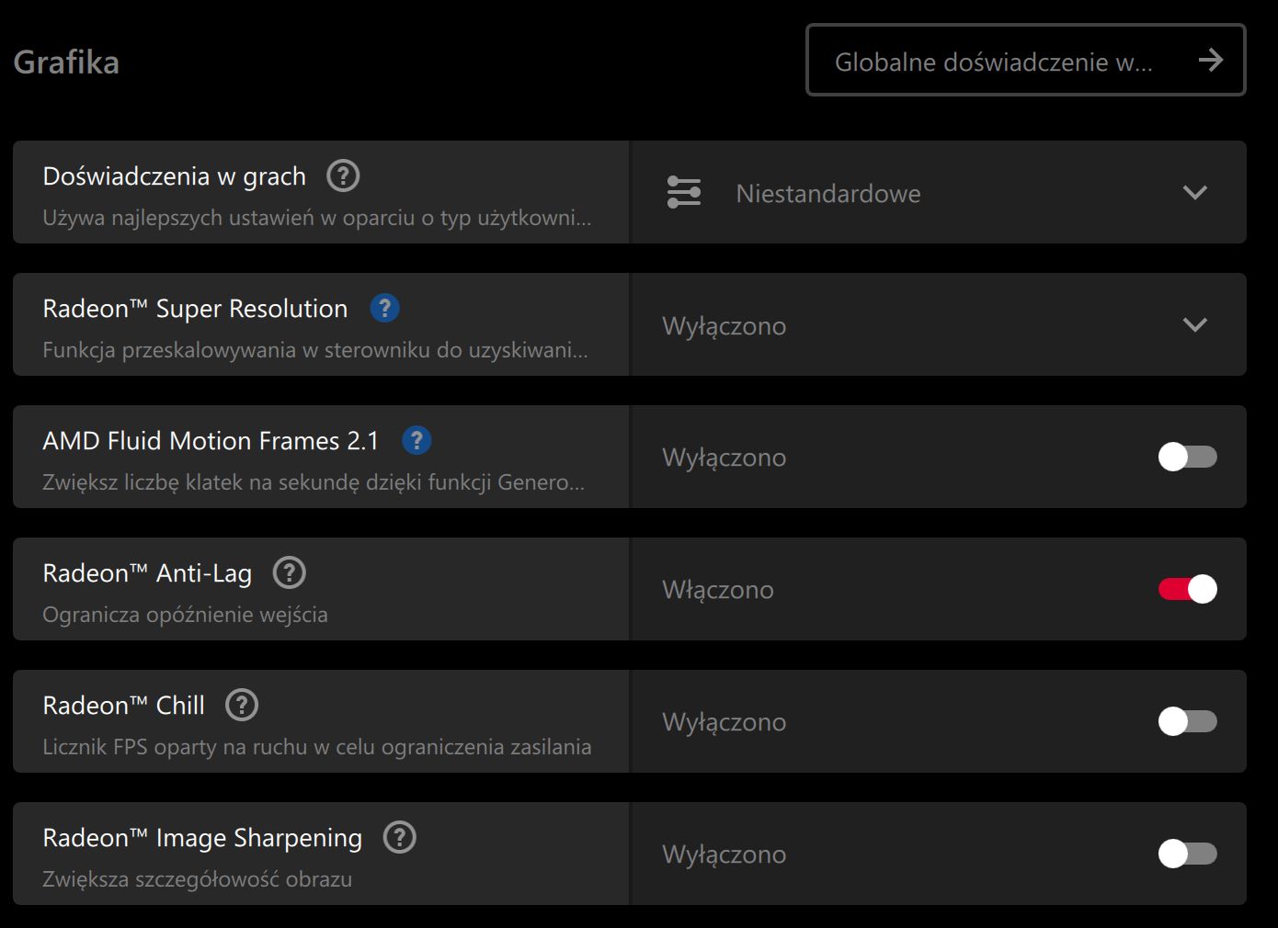Disable the Radeon Anti-Lag switch

tap(1187, 589)
